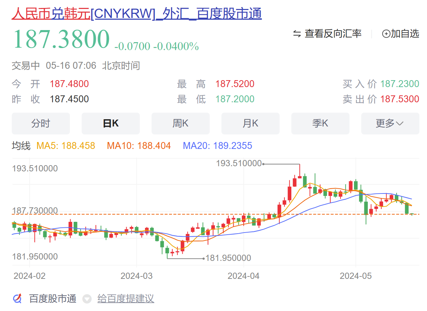Click the chart low marker 181.950000 annotation
This screenshot has height=311, width=427.
pyautogui.click(x=228, y=258)
